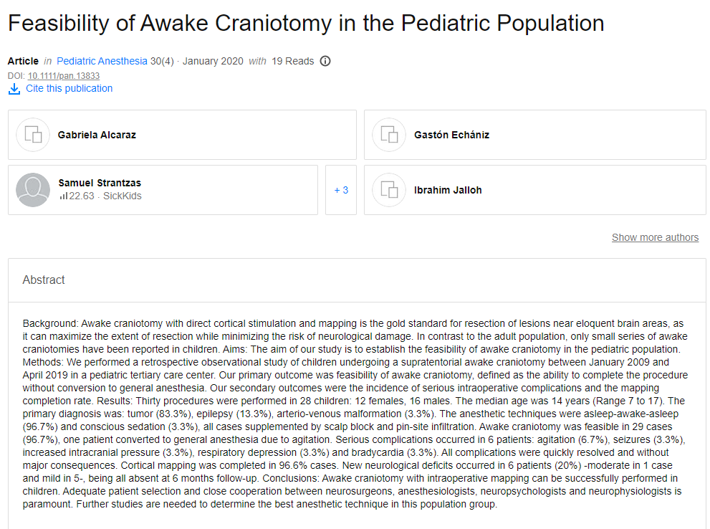710x529 pixels.
Task: Click the SickKids institution label
Action: (123, 196)
